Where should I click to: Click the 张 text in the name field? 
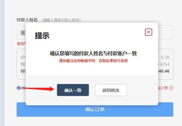pos(23,33)
